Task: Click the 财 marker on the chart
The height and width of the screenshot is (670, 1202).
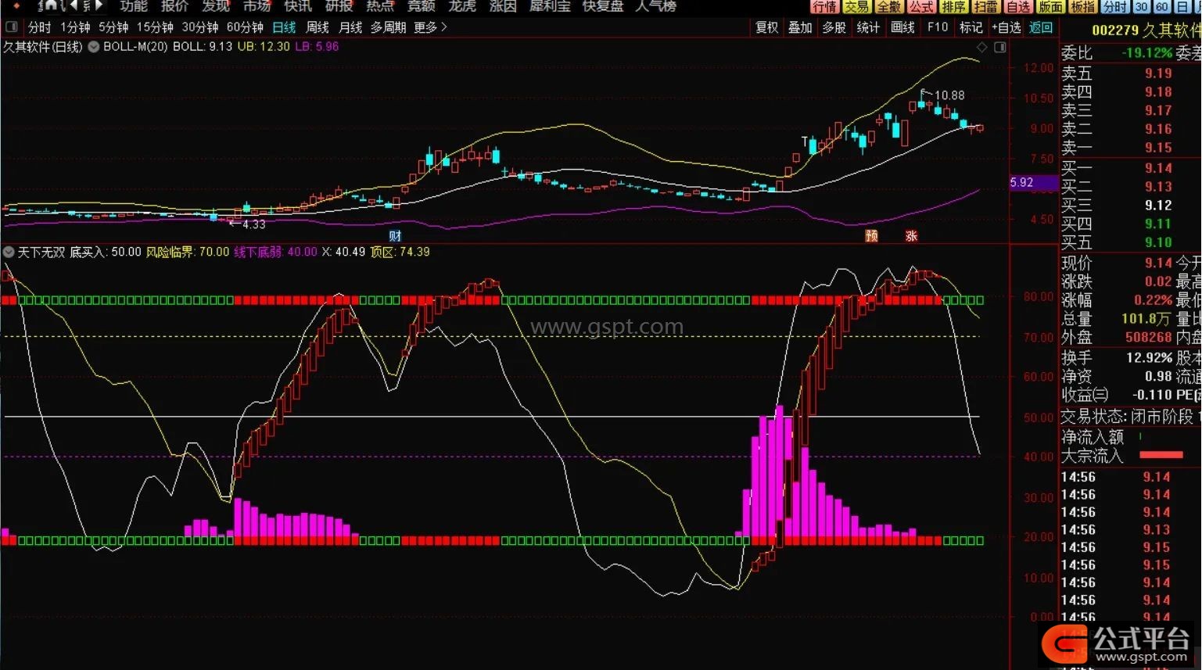Action: coord(395,236)
